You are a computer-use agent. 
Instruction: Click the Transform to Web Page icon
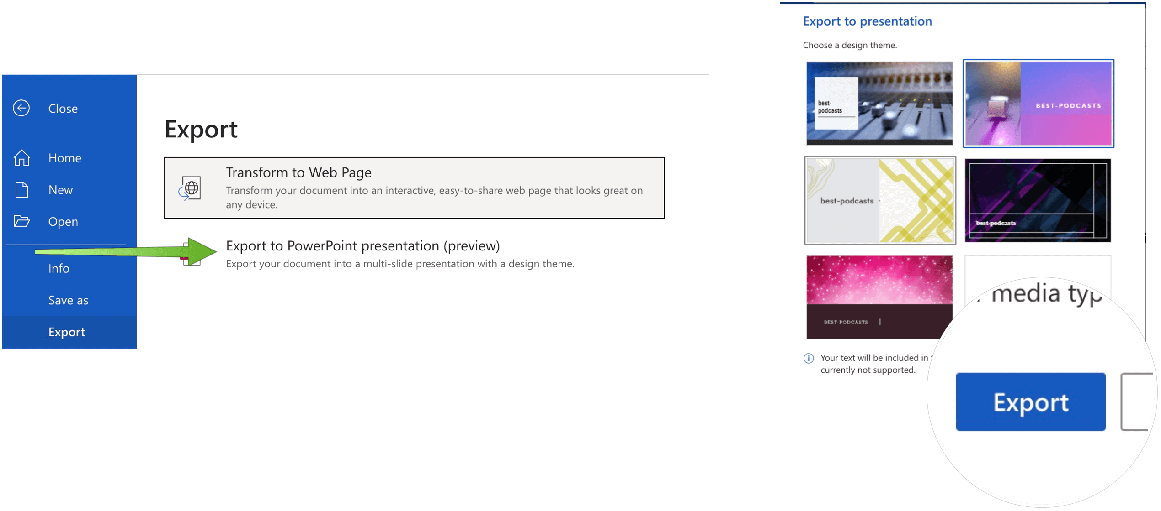[191, 188]
